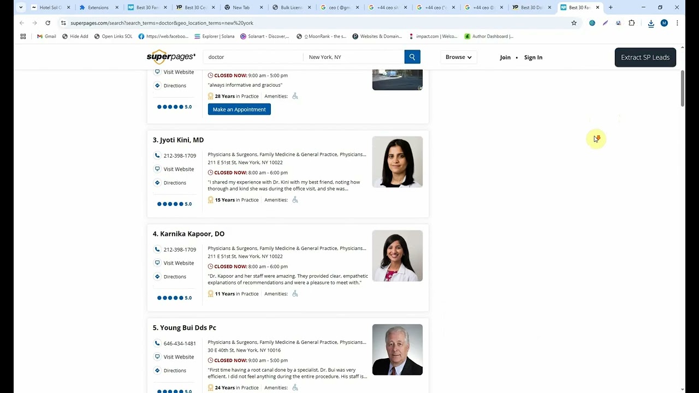
Task: Click the green circular extension icon
Action: [592, 23]
